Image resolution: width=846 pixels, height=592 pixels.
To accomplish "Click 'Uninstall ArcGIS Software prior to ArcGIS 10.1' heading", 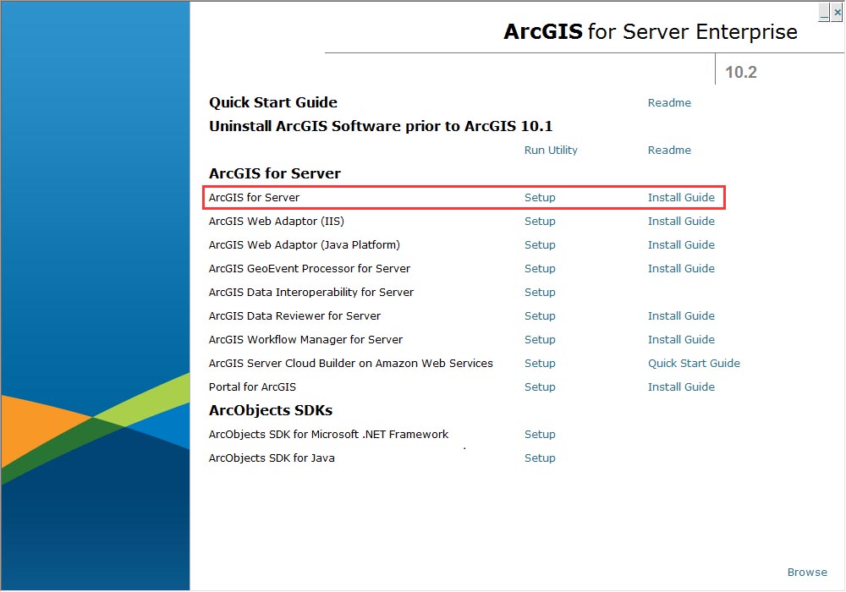I will 381,126.
